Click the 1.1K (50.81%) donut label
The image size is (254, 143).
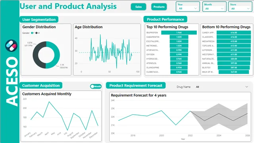[64, 66]
